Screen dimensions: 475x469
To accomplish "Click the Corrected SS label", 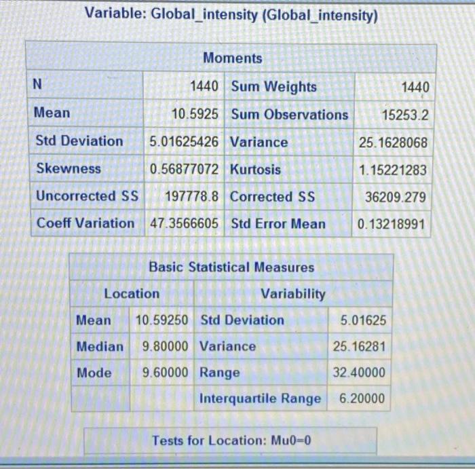I will pyautogui.click(x=272, y=197).
